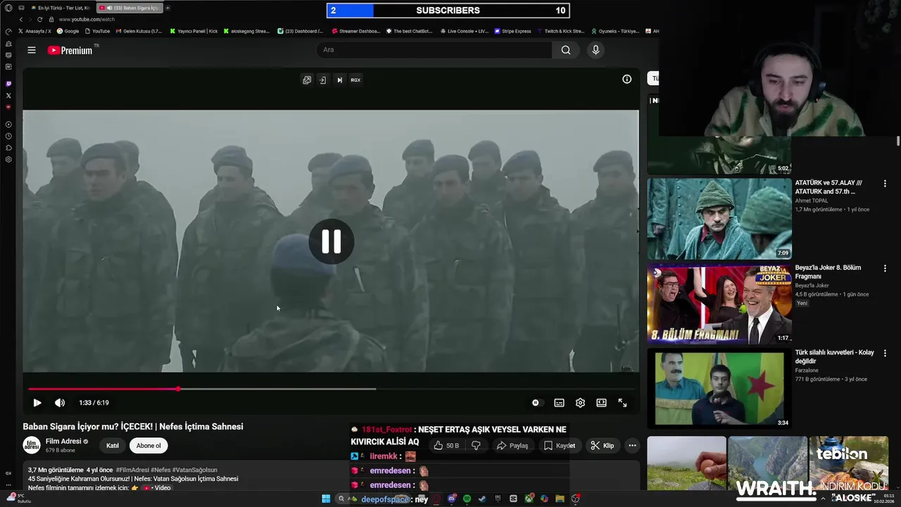
Task: Open the YouTube guide hamburger menu
Action: pyautogui.click(x=31, y=50)
